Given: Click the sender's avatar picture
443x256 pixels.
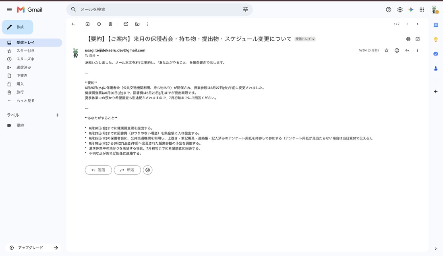Looking at the screenshot, I should [x=75, y=53].
